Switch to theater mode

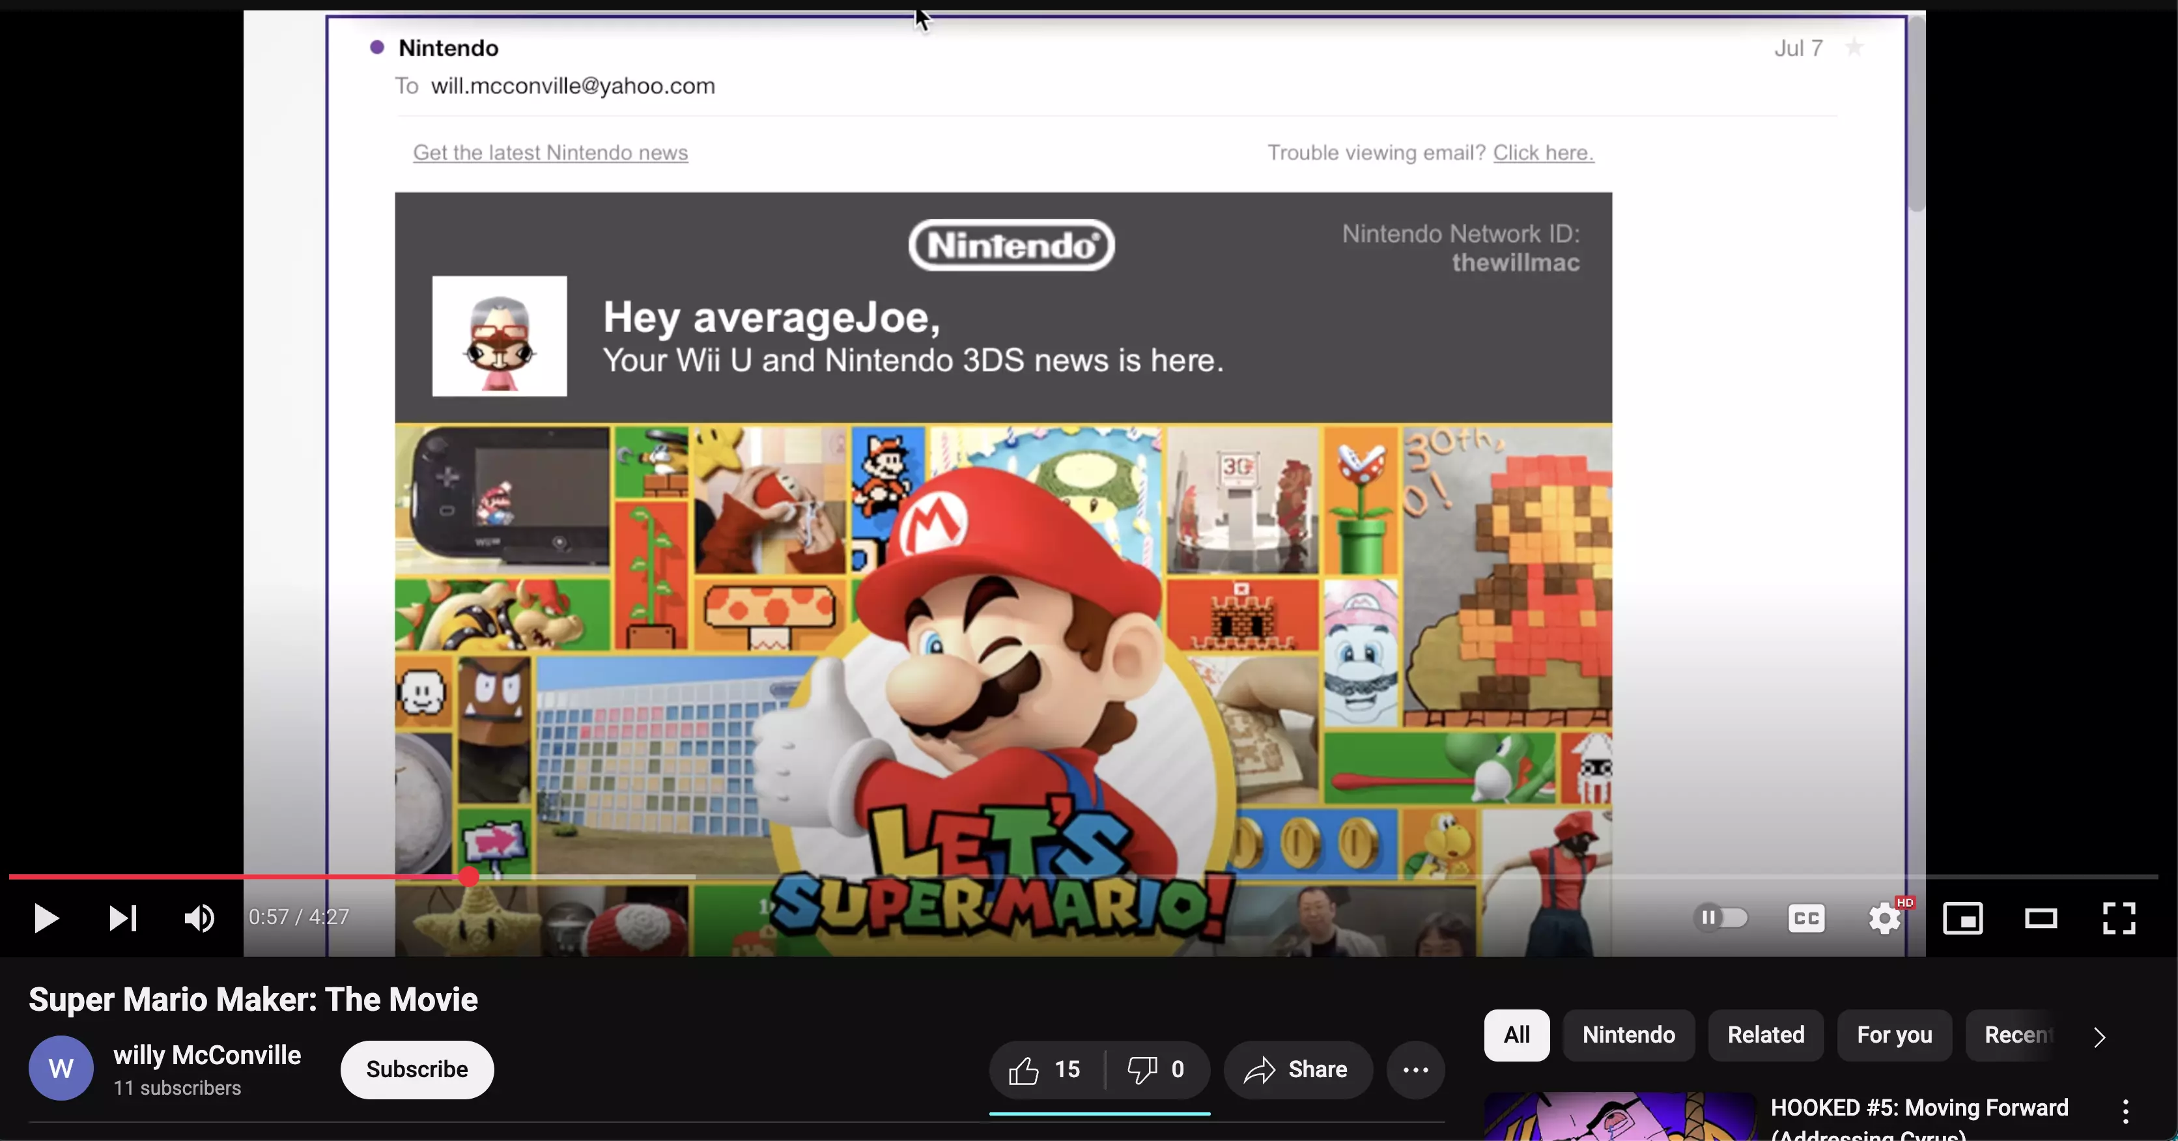2040,919
